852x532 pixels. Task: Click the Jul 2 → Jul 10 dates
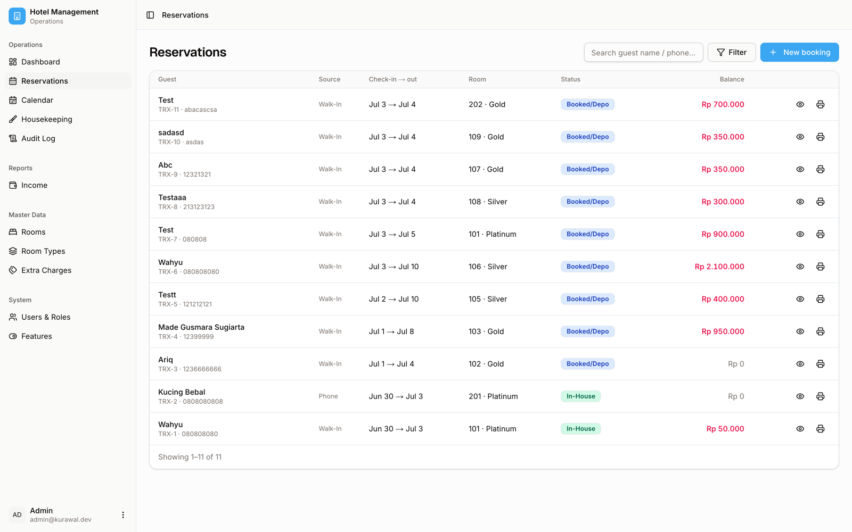point(394,299)
